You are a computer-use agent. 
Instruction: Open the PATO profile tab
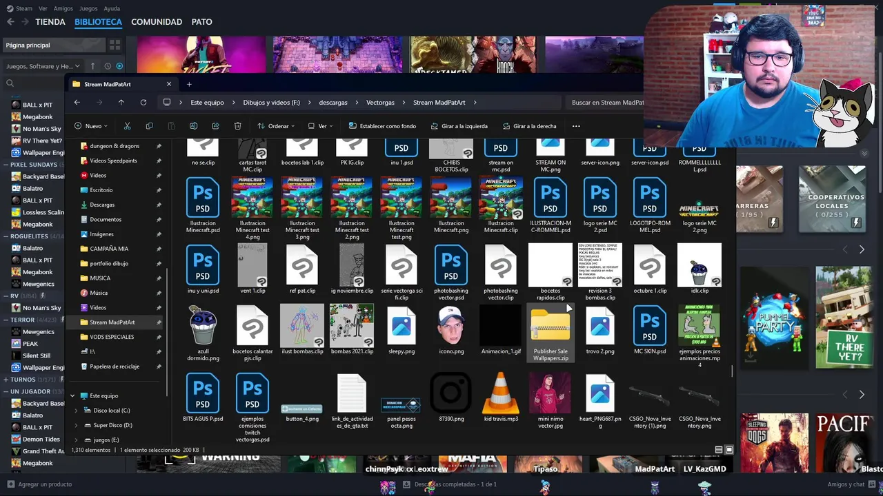[201, 22]
